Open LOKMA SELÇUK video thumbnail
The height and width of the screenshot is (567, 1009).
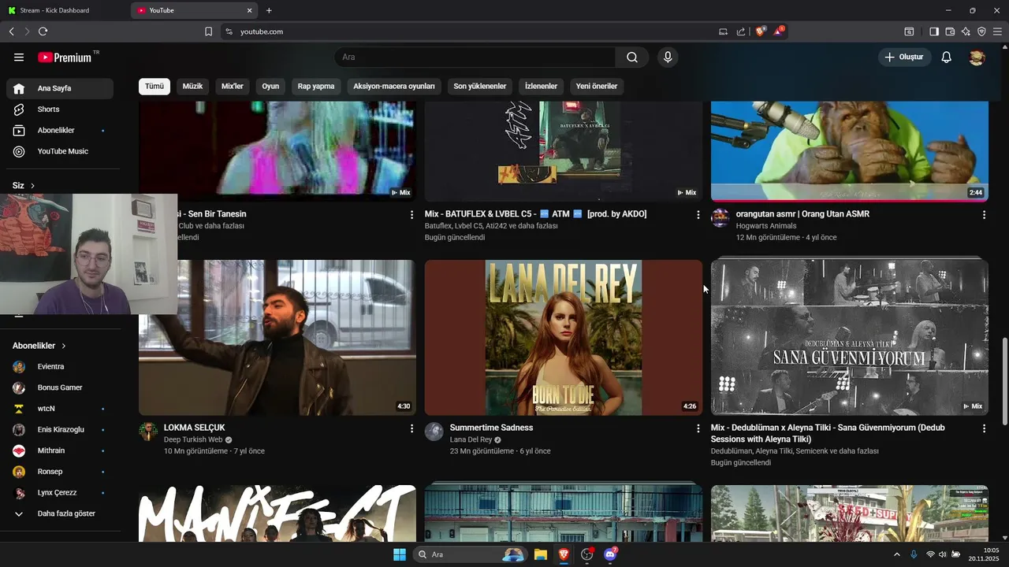click(x=277, y=338)
